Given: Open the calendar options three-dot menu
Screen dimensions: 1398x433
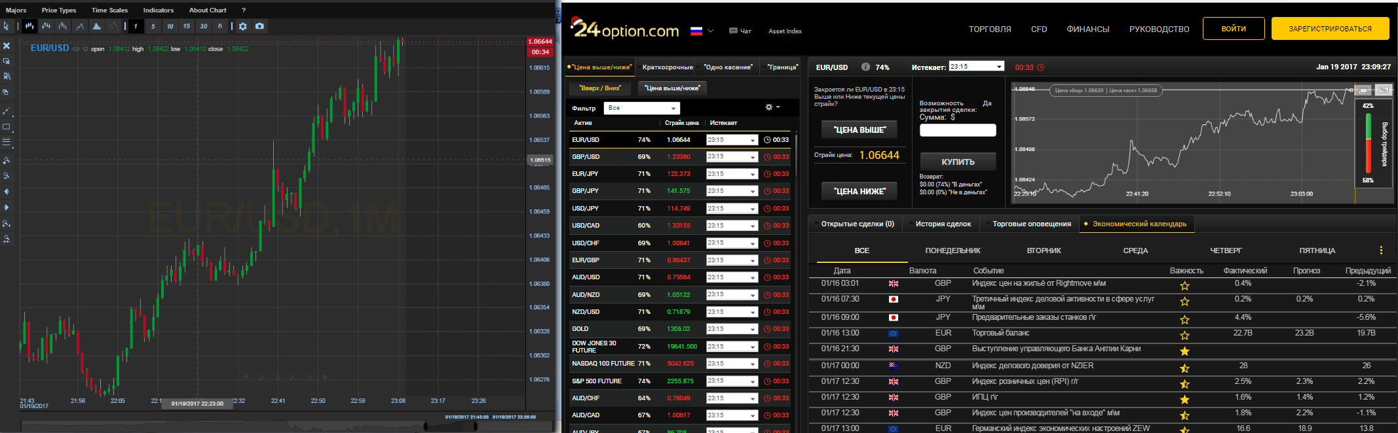Looking at the screenshot, I should point(1381,251).
